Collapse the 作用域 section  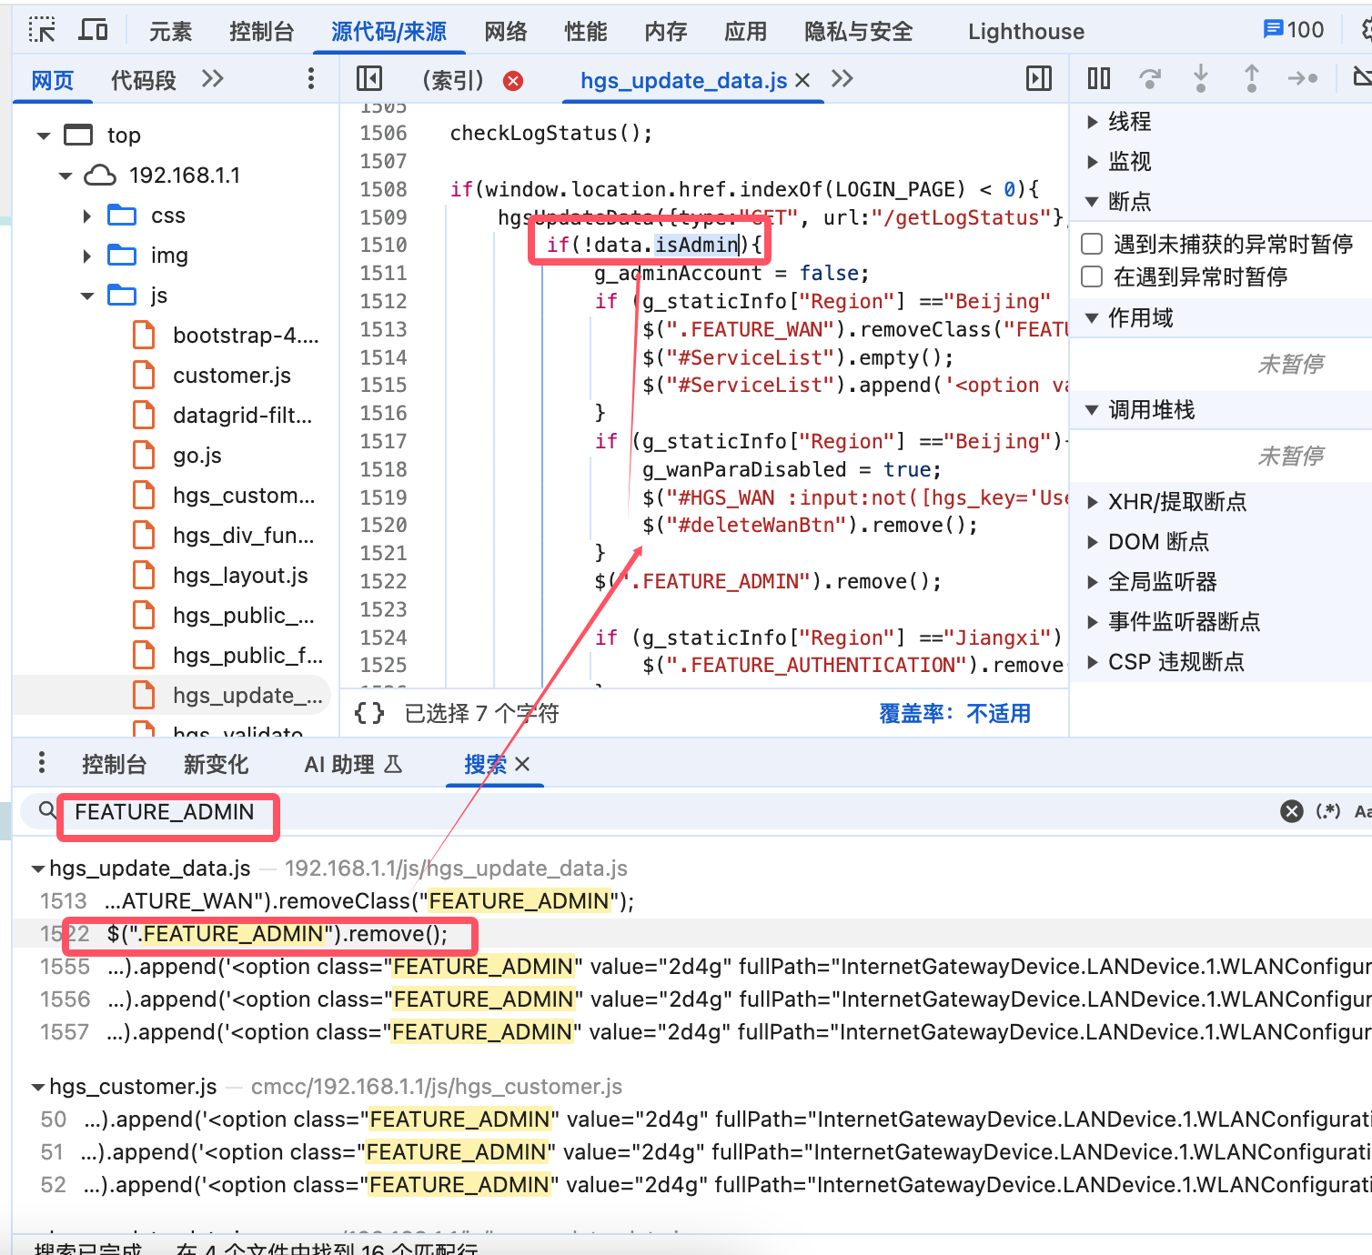[x=1093, y=317]
